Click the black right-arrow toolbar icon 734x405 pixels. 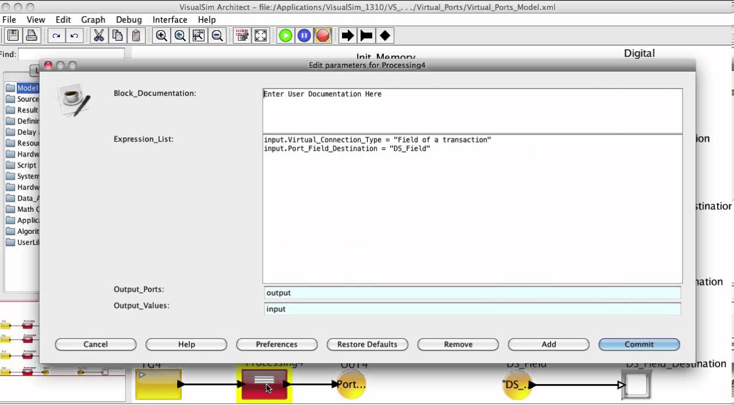(348, 35)
